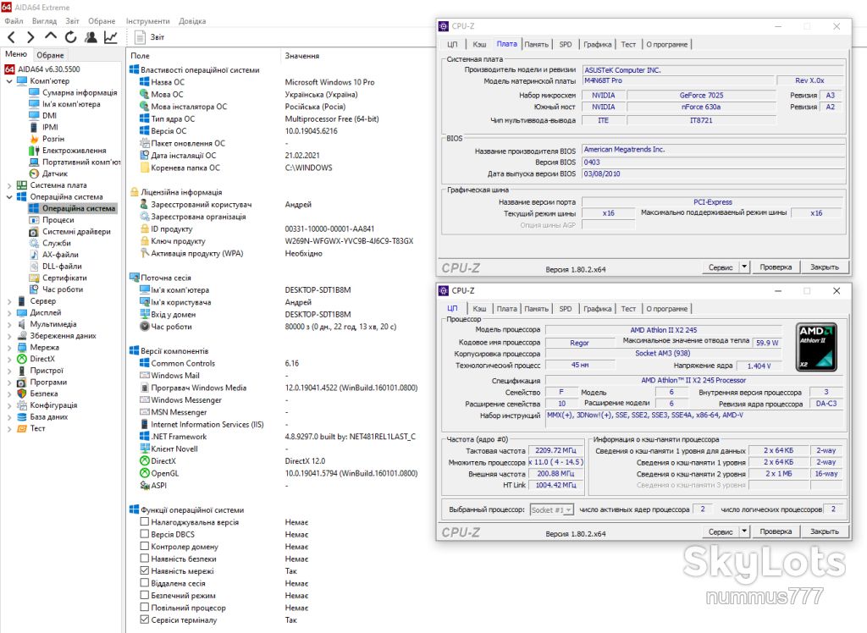The width and height of the screenshot is (867, 633).
Task: Toggle Наявність мережі checkbox
Action: 144,570
